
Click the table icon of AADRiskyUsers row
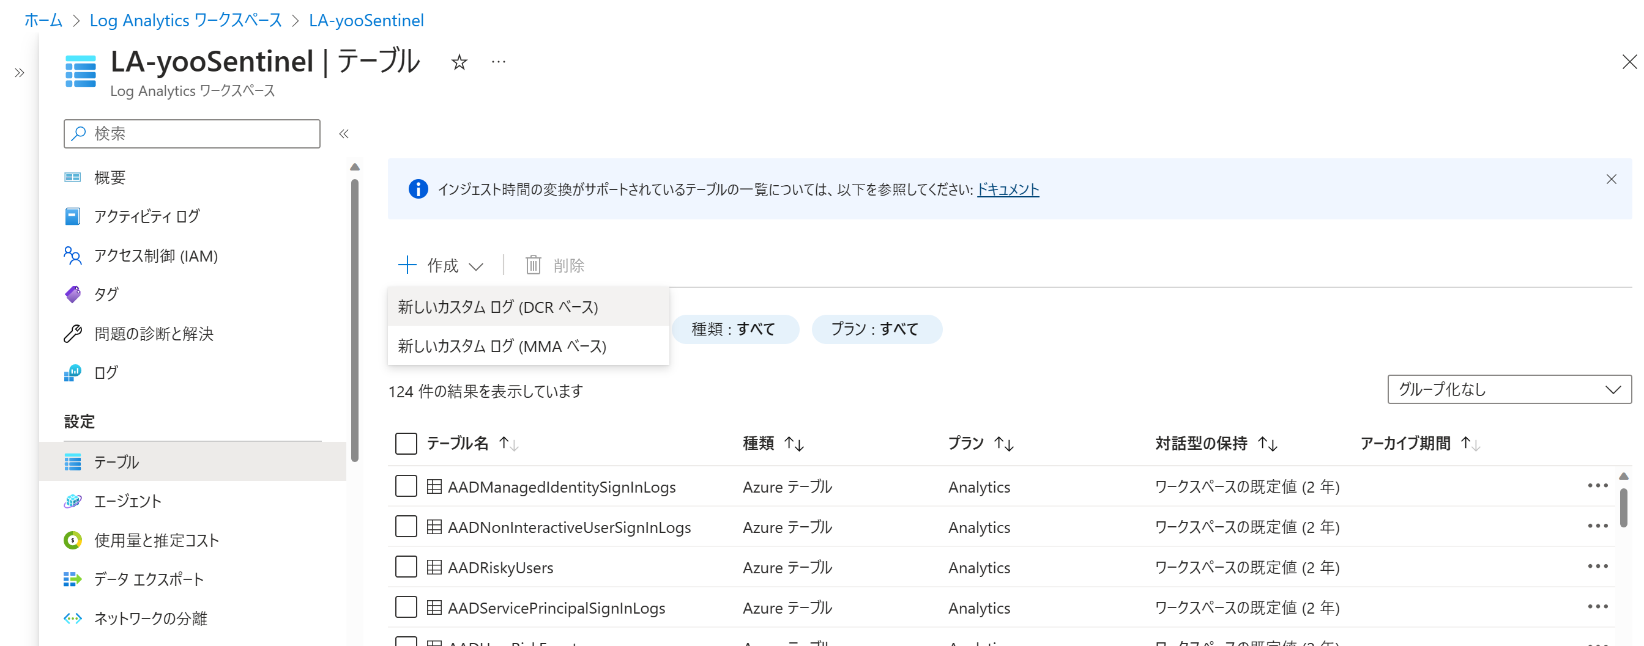point(434,567)
